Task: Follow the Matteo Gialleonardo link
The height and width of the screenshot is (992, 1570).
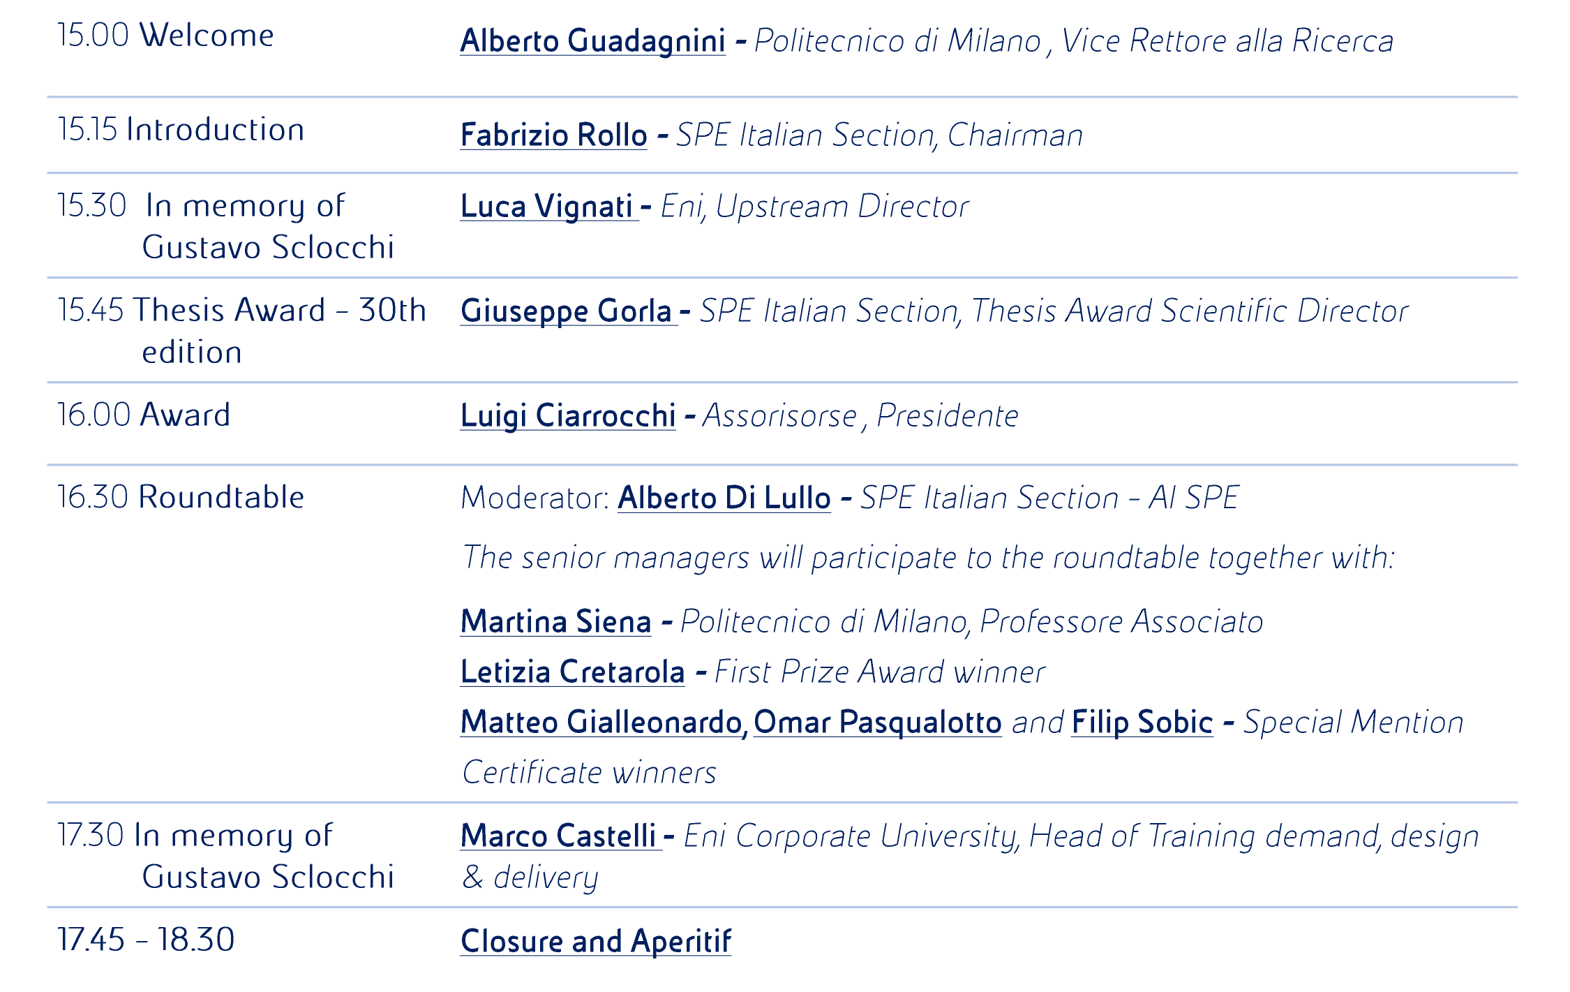Action: pos(601,722)
